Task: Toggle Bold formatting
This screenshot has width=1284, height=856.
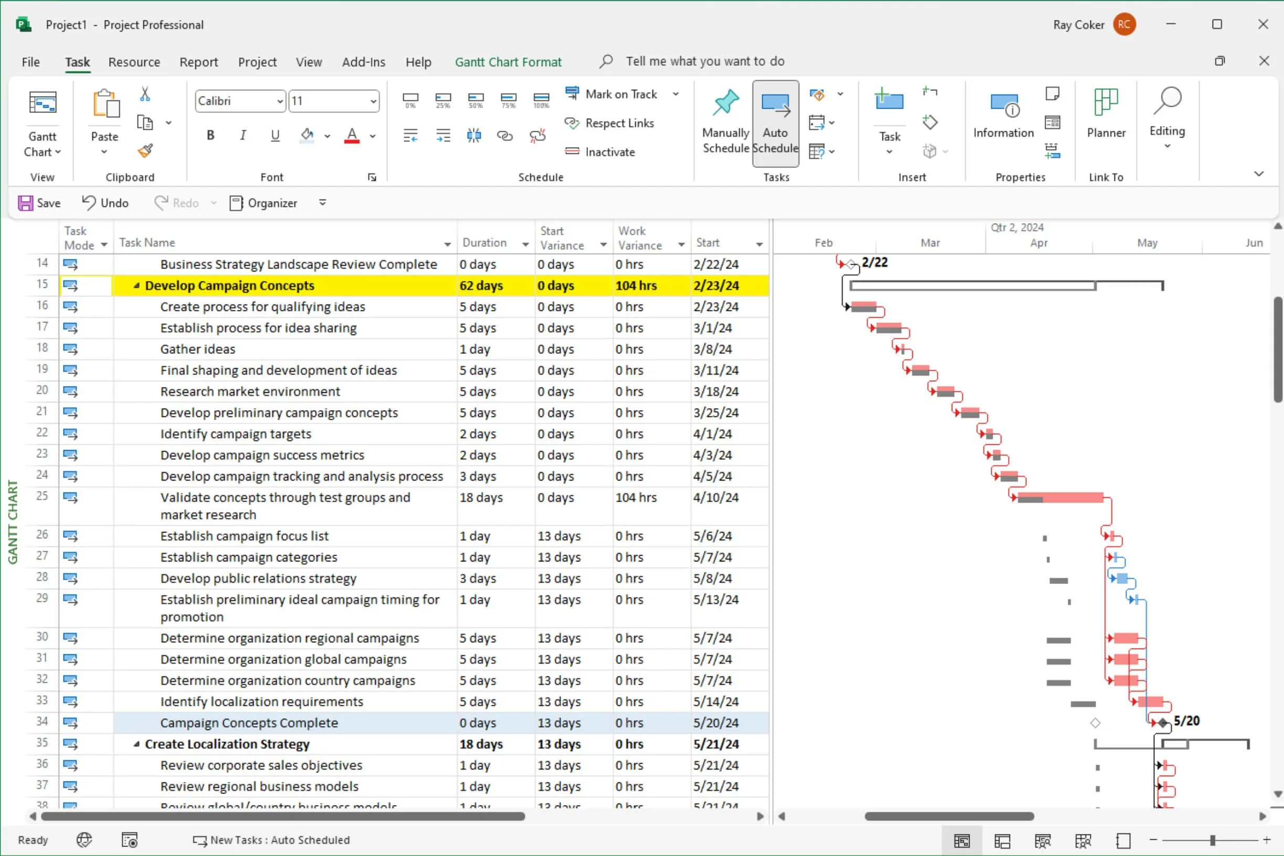Action: click(x=210, y=135)
